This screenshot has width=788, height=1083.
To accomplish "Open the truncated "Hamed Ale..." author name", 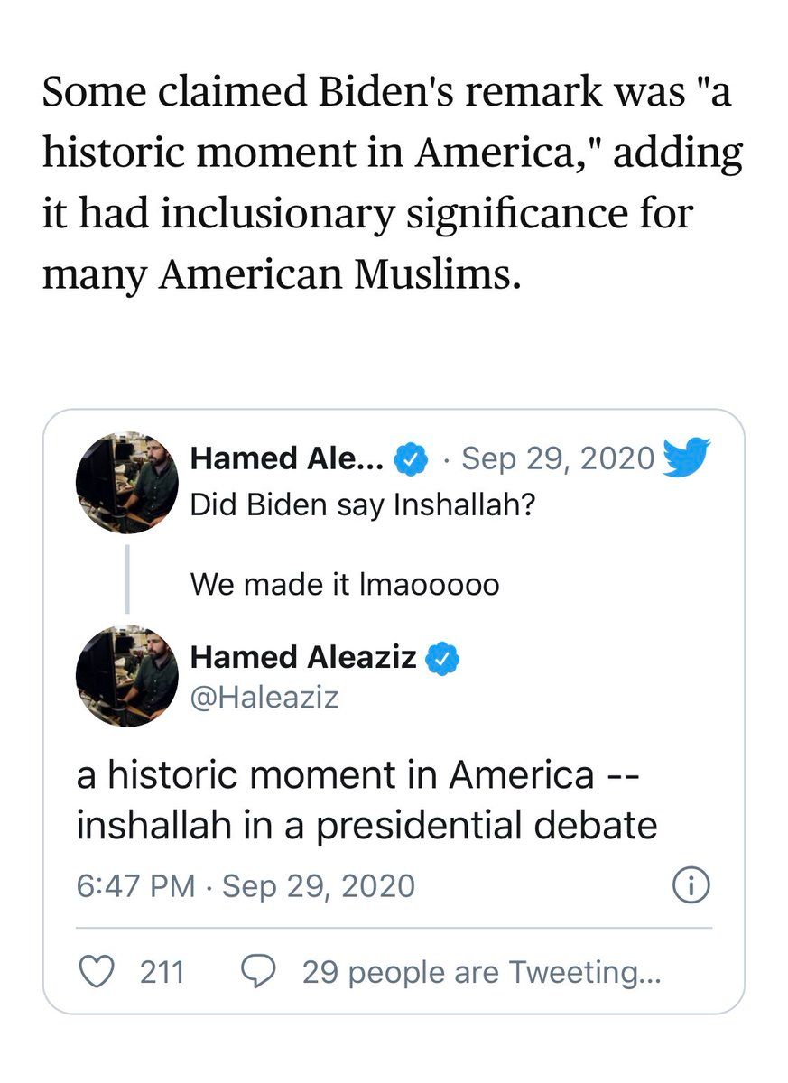I will tap(287, 460).
